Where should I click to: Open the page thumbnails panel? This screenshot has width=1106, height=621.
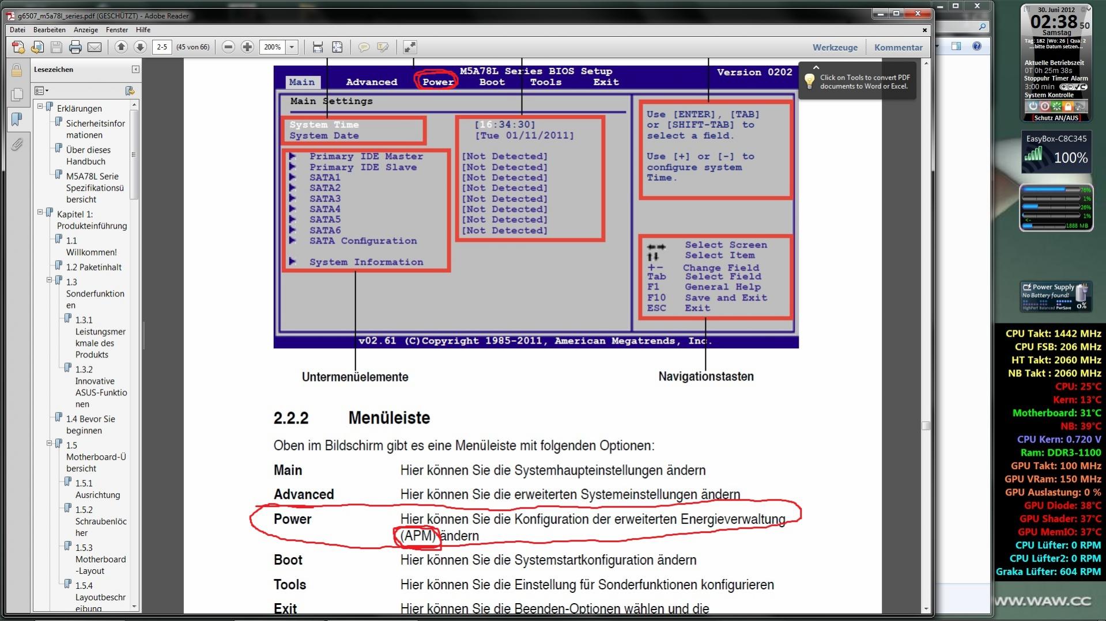pos(17,94)
